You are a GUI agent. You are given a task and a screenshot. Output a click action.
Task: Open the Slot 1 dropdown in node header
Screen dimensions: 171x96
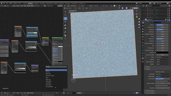(x=40, y=6)
